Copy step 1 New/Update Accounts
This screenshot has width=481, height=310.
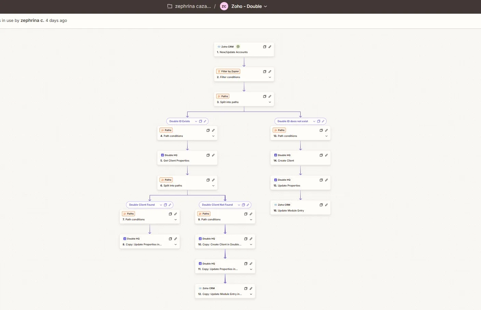coord(264,47)
